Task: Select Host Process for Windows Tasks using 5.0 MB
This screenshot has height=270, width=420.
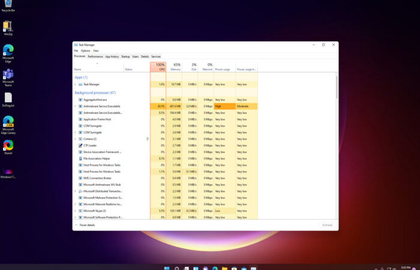Action: click(165, 172)
